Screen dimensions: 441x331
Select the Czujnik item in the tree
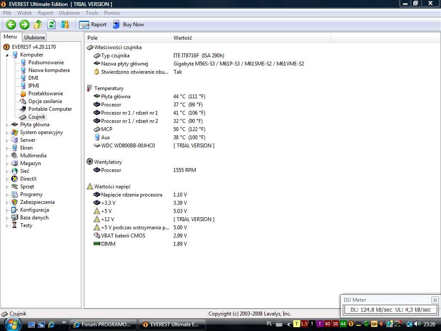37,117
